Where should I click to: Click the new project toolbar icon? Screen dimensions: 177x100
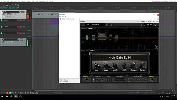2,5
